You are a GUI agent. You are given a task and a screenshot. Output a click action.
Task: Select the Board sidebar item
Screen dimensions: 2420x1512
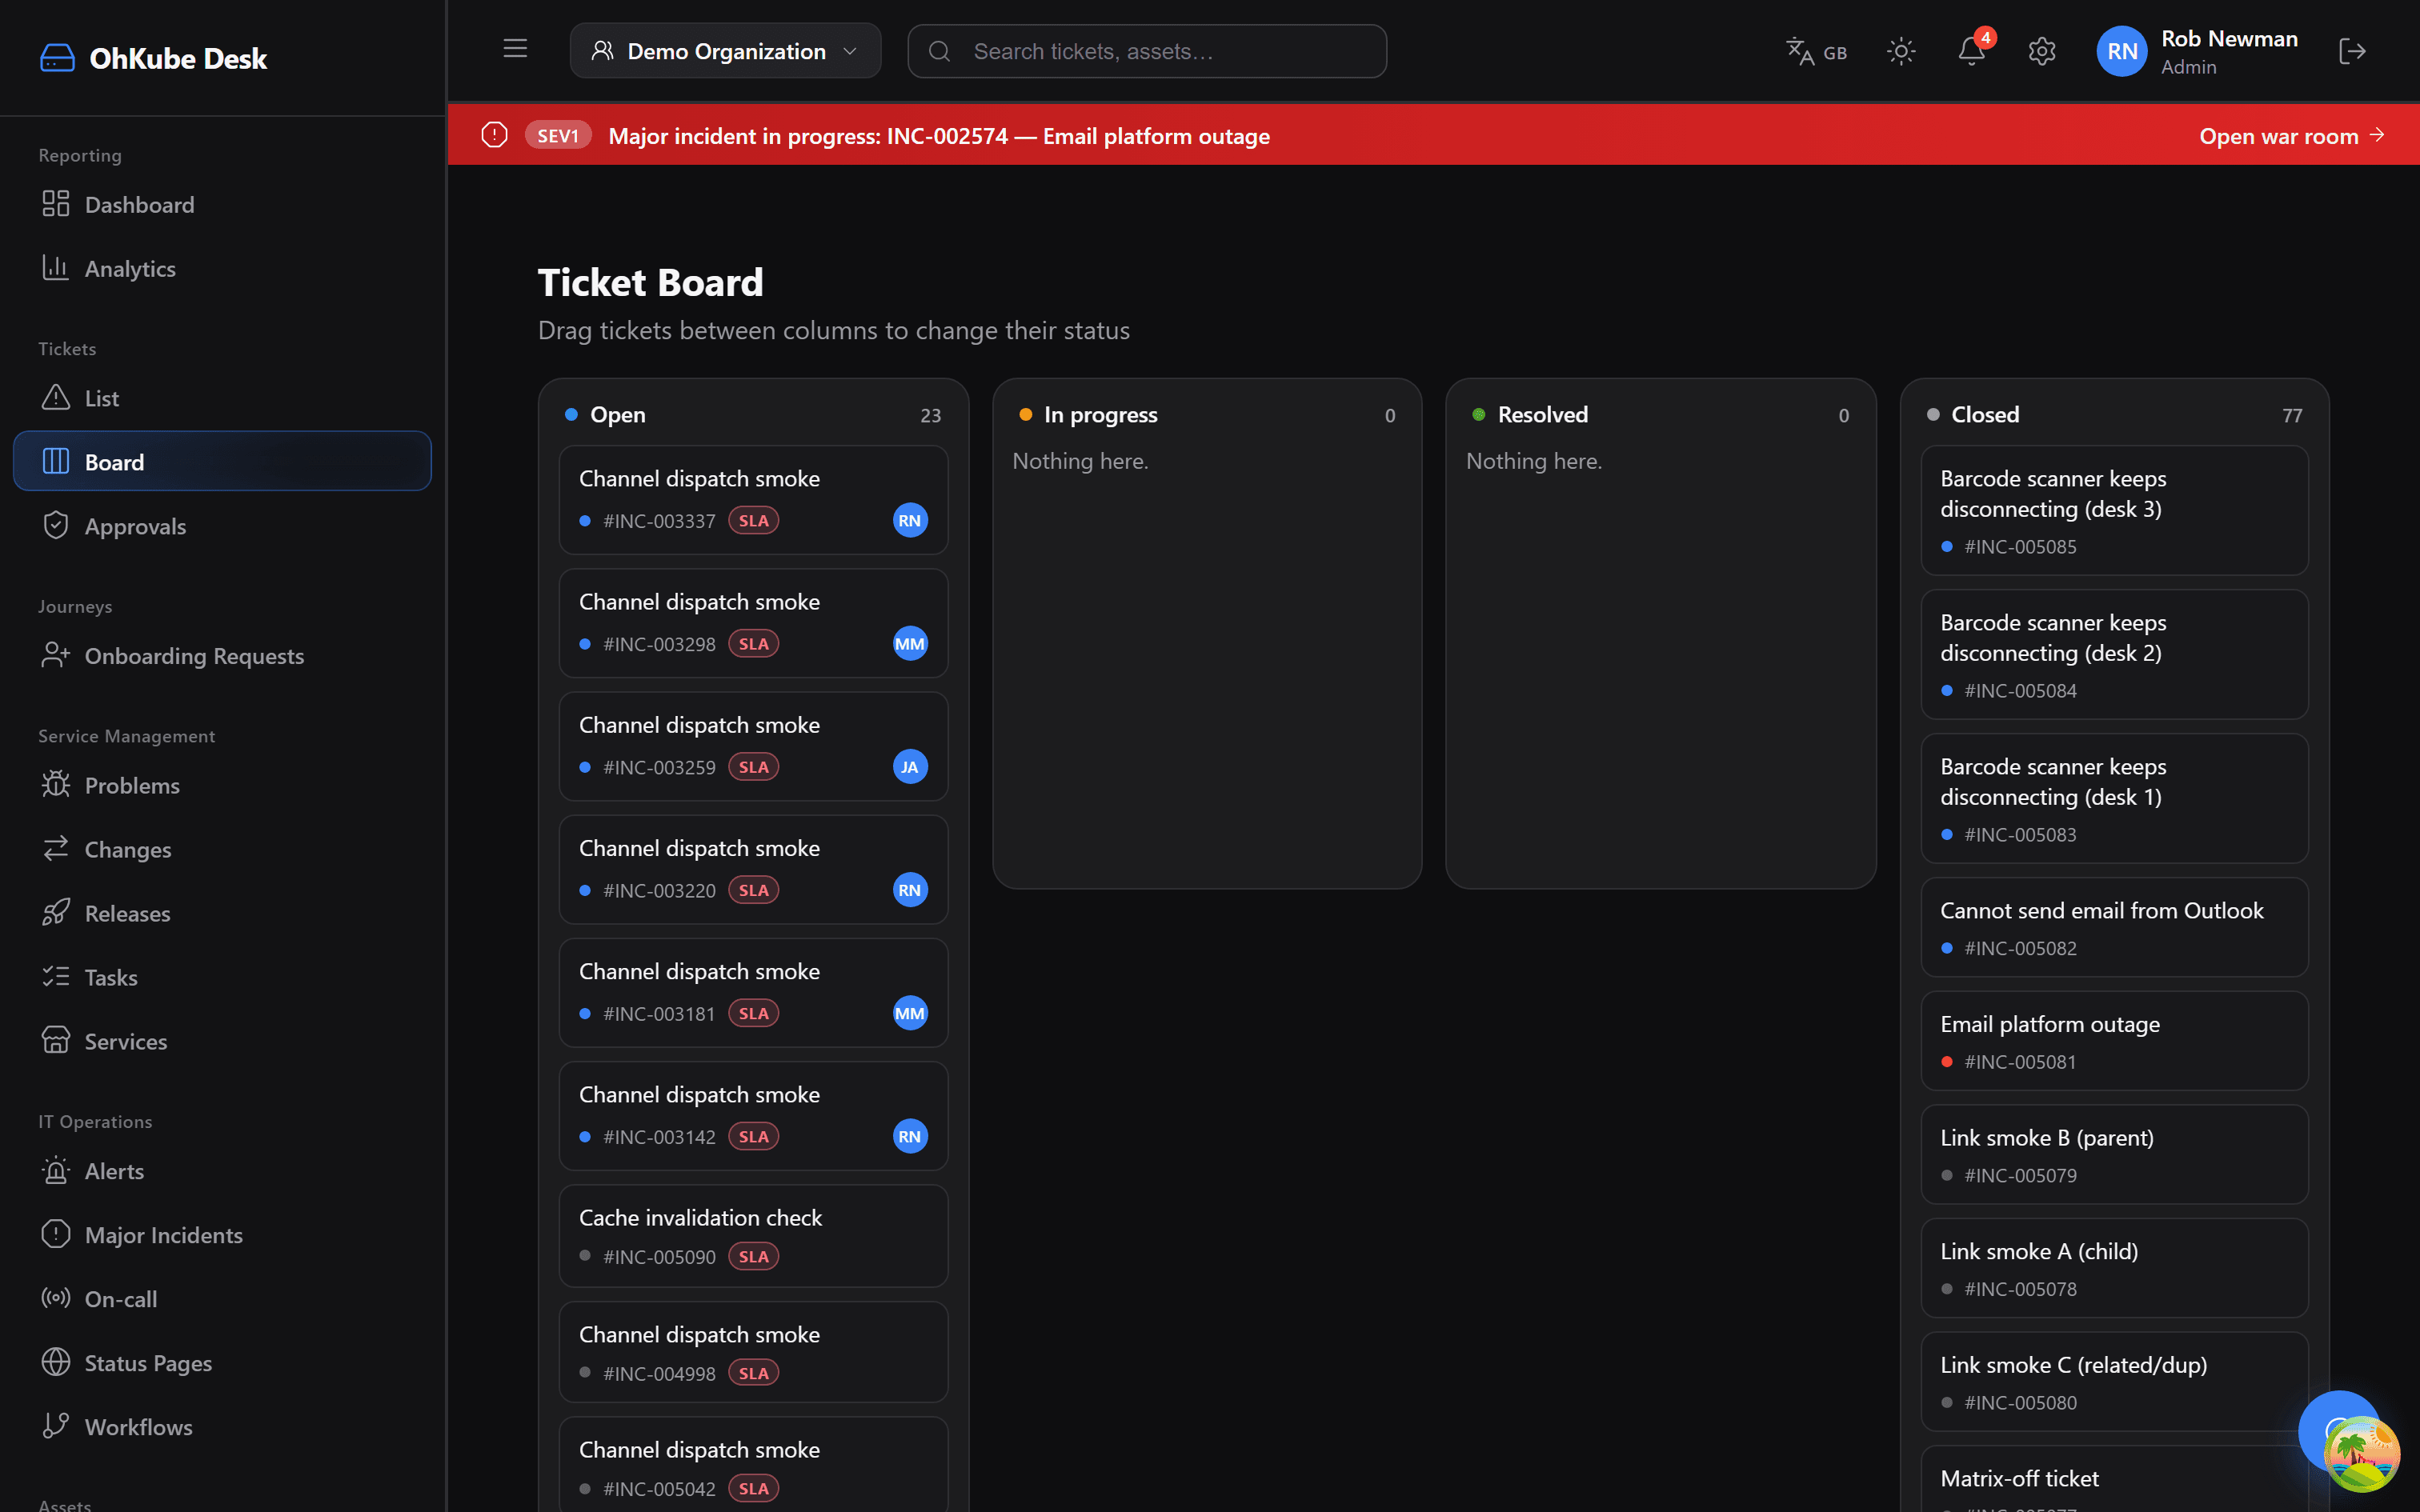(x=222, y=462)
